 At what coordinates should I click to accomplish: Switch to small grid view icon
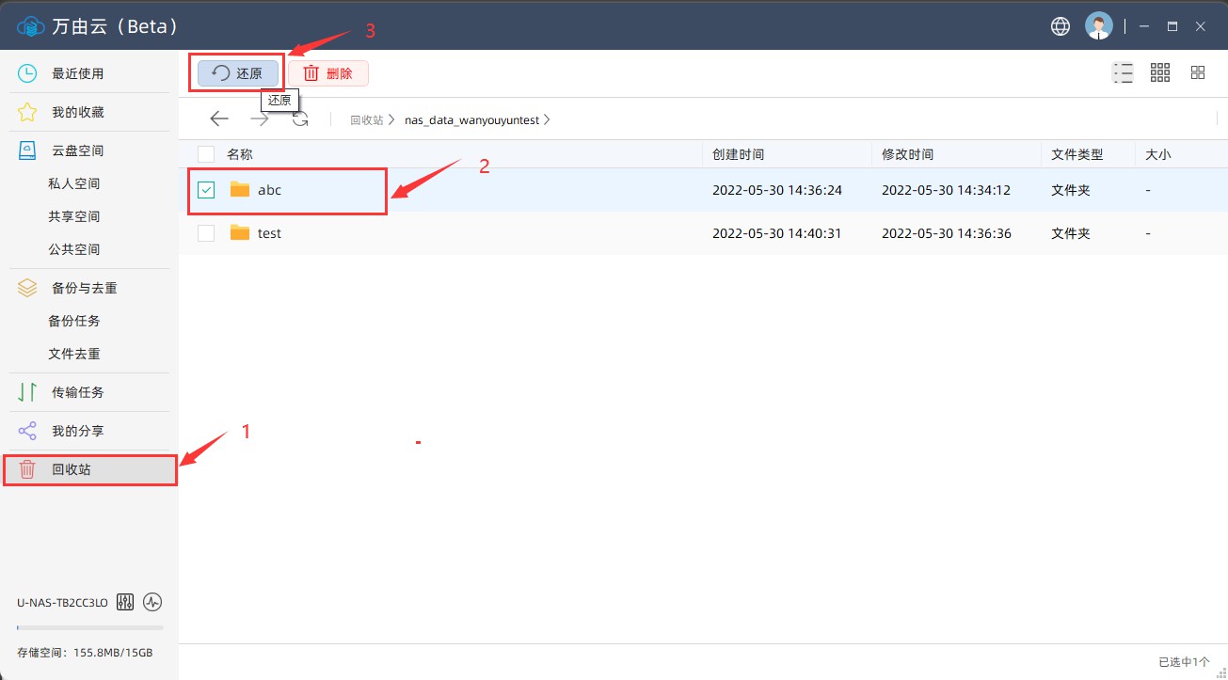[1159, 73]
